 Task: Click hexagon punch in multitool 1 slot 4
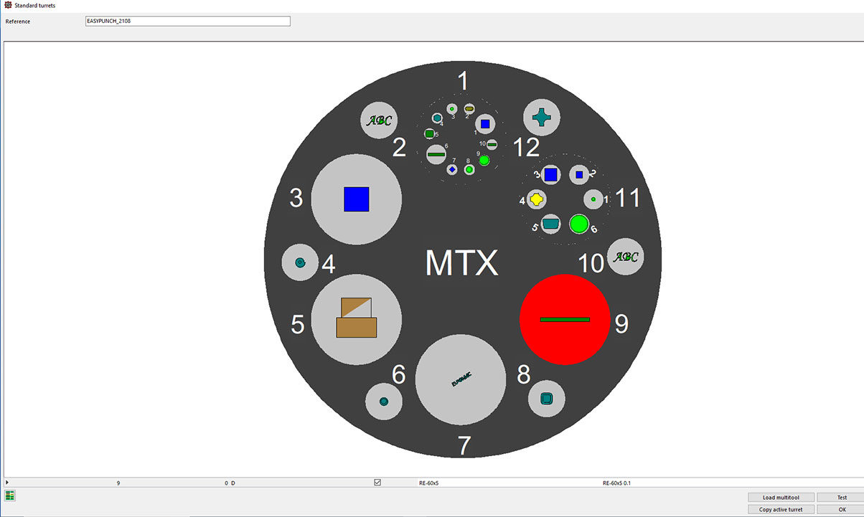pyautogui.click(x=437, y=118)
